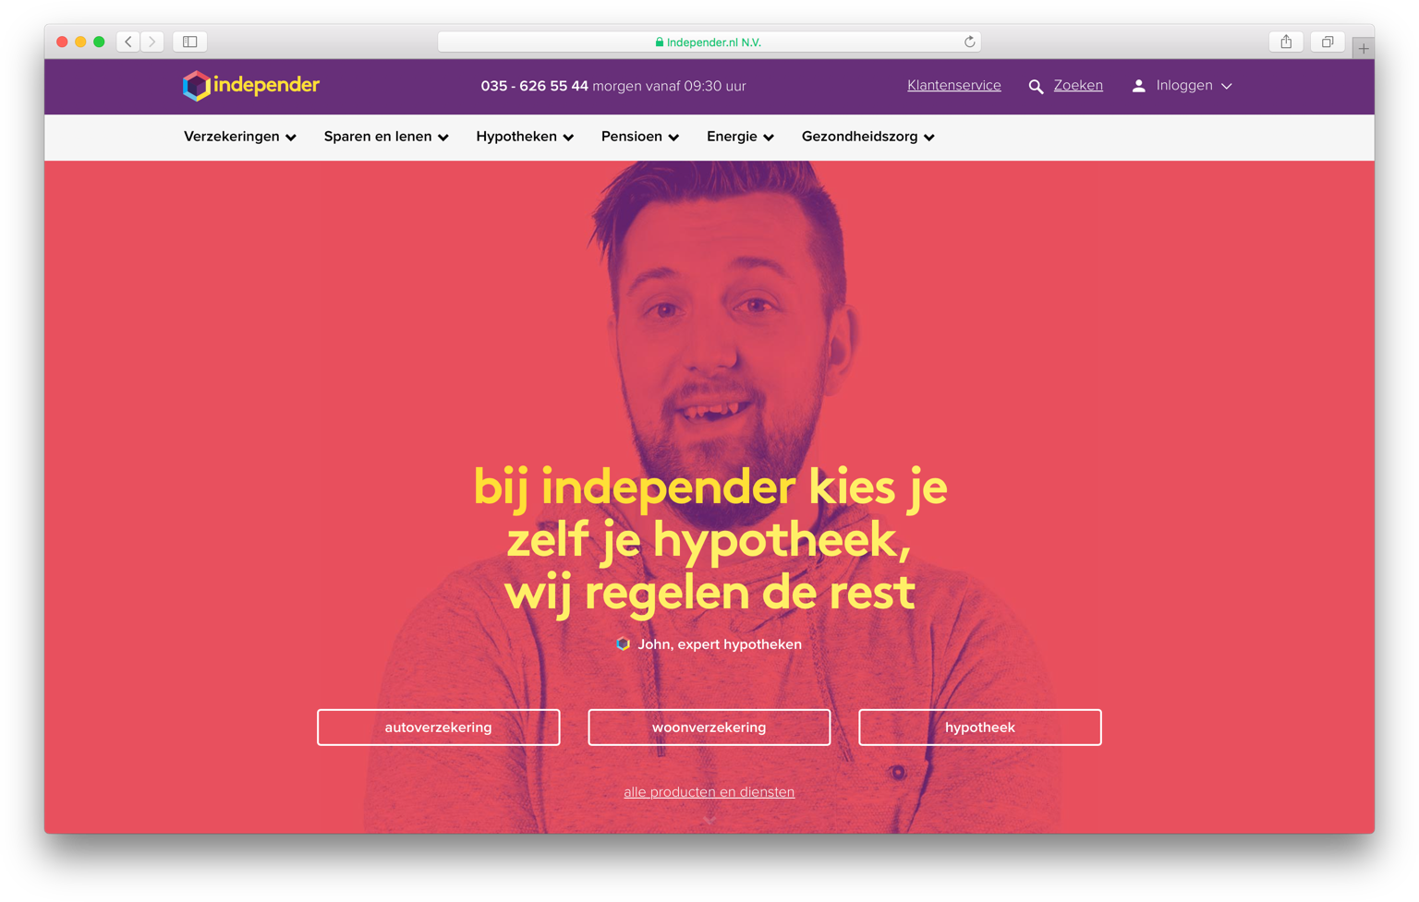Expand the Gezondheidszorg menu
The width and height of the screenshot is (1419, 902).
[x=868, y=137]
